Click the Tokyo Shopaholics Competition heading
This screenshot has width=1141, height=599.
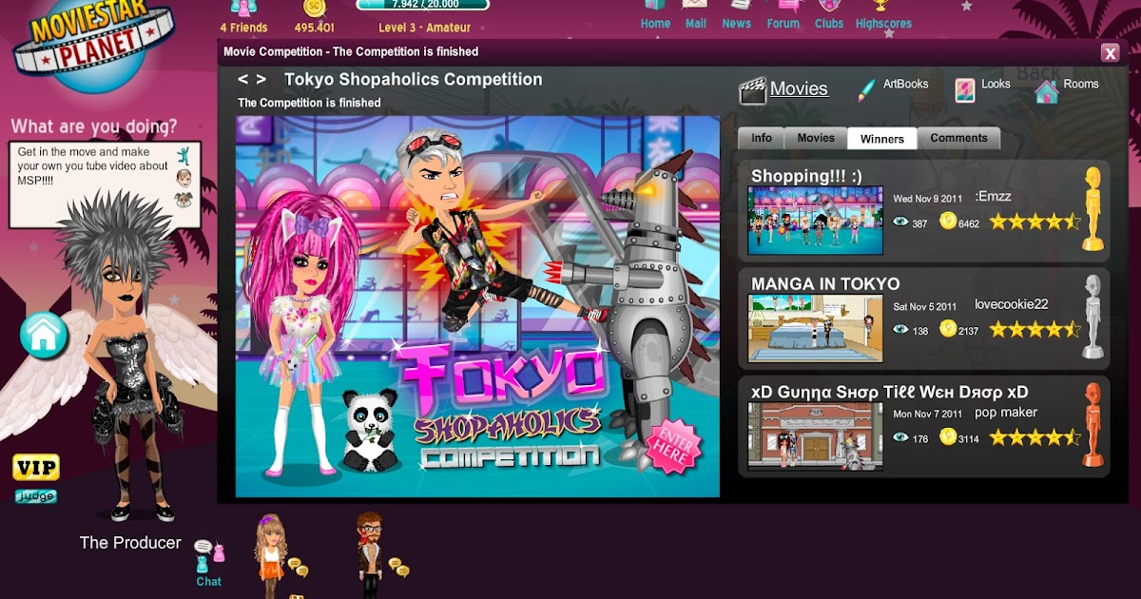pyautogui.click(x=414, y=80)
